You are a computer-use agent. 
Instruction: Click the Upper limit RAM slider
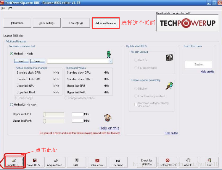[54, 121]
